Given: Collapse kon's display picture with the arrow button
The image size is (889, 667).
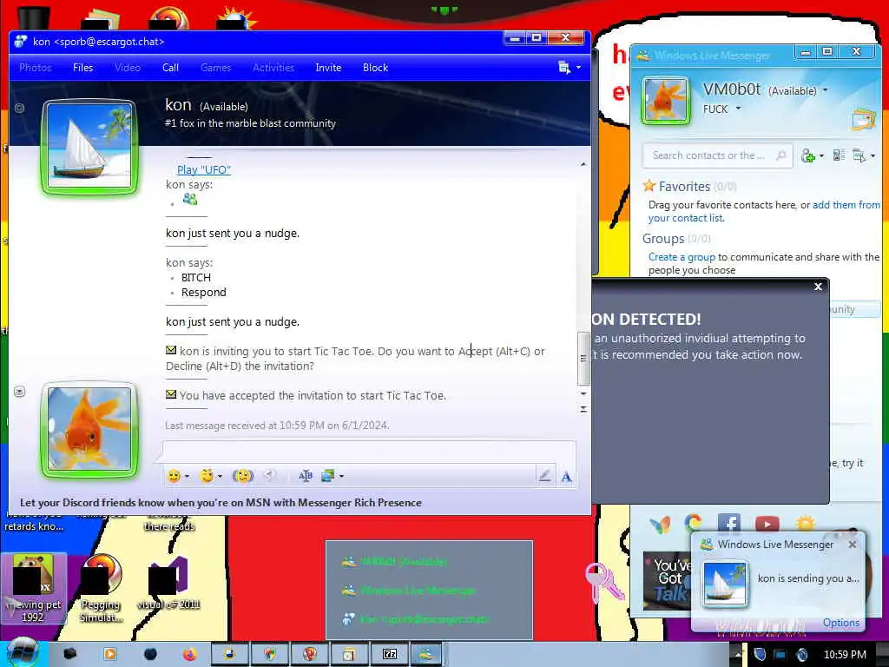Looking at the screenshot, I should [x=19, y=108].
